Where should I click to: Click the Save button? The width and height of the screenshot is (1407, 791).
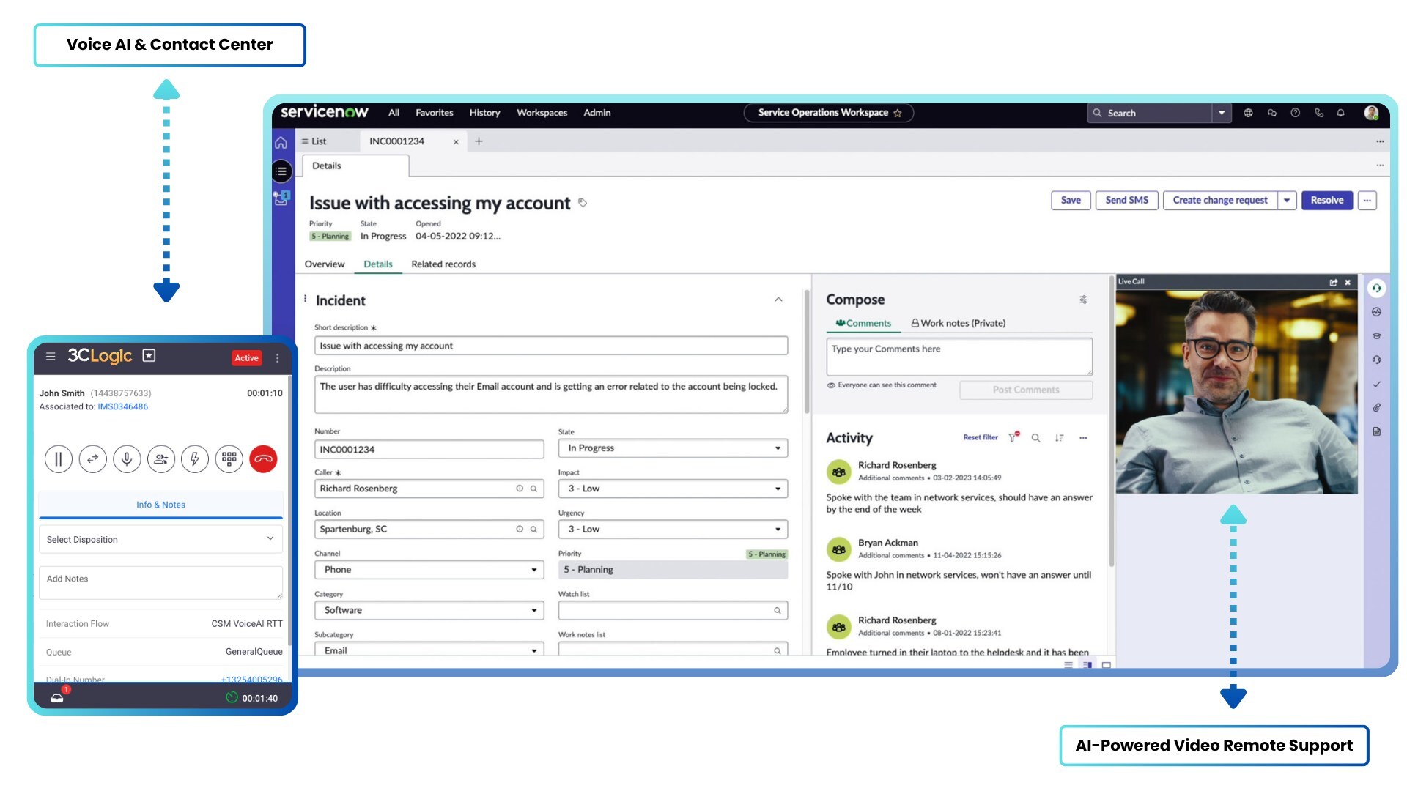click(x=1071, y=201)
